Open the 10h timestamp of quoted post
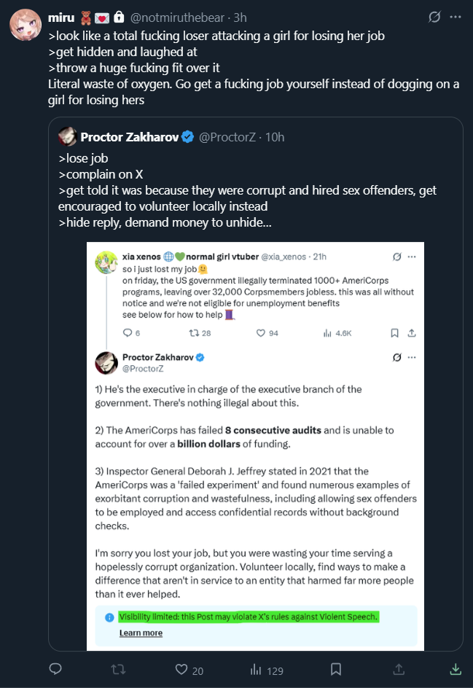Image resolution: width=473 pixels, height=688 pixels. (276, 136)
